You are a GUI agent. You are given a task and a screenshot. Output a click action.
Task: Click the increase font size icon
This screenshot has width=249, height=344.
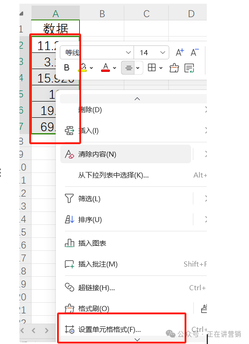[x=180, y=52]
